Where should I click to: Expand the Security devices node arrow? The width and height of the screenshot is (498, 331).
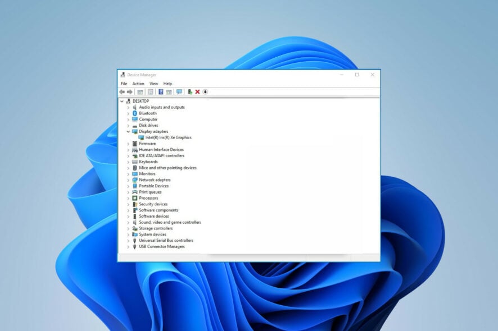pyautogui.click(x=128, y=204)
